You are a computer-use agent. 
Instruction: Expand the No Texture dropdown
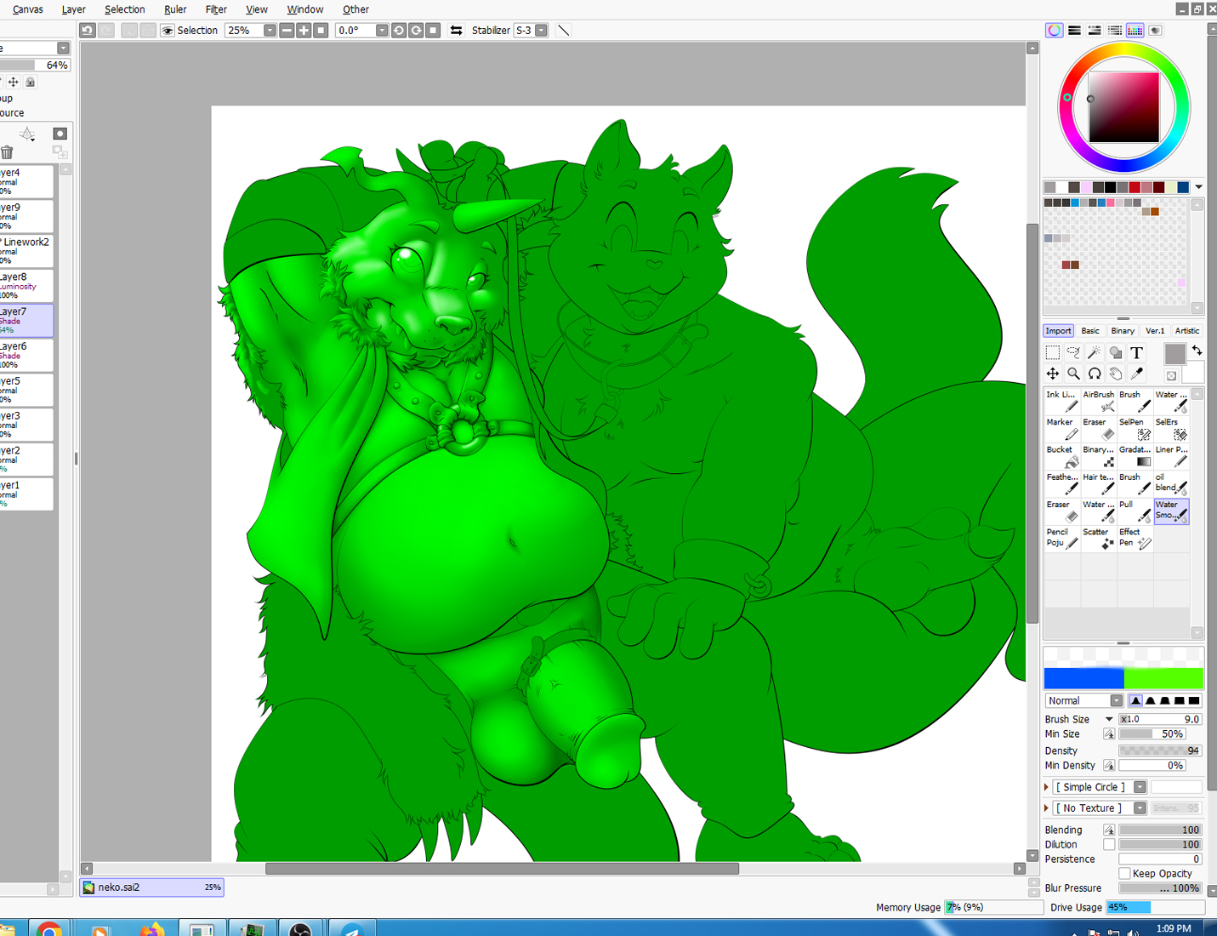1140,808
